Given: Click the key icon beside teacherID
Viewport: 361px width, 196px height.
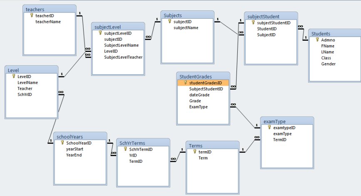Looking at the screenshot, I should tap(32, 15).
